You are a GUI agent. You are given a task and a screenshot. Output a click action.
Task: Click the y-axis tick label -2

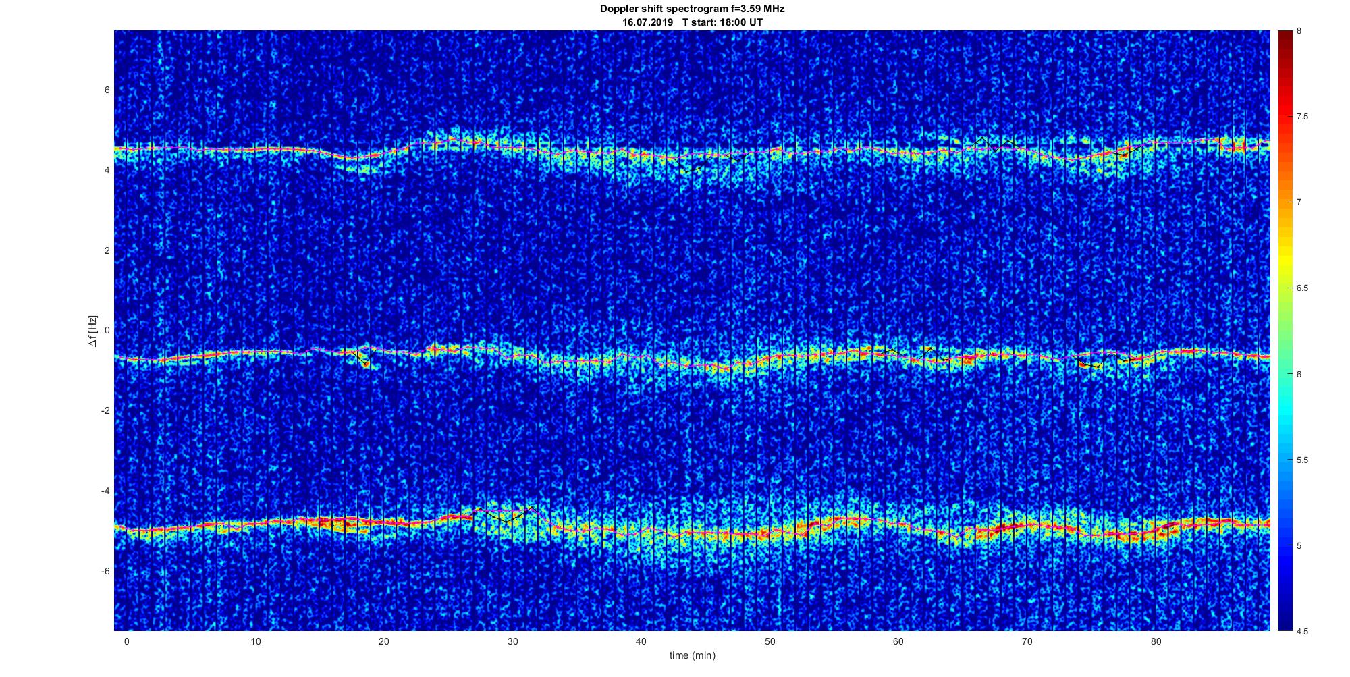[105, 411]
